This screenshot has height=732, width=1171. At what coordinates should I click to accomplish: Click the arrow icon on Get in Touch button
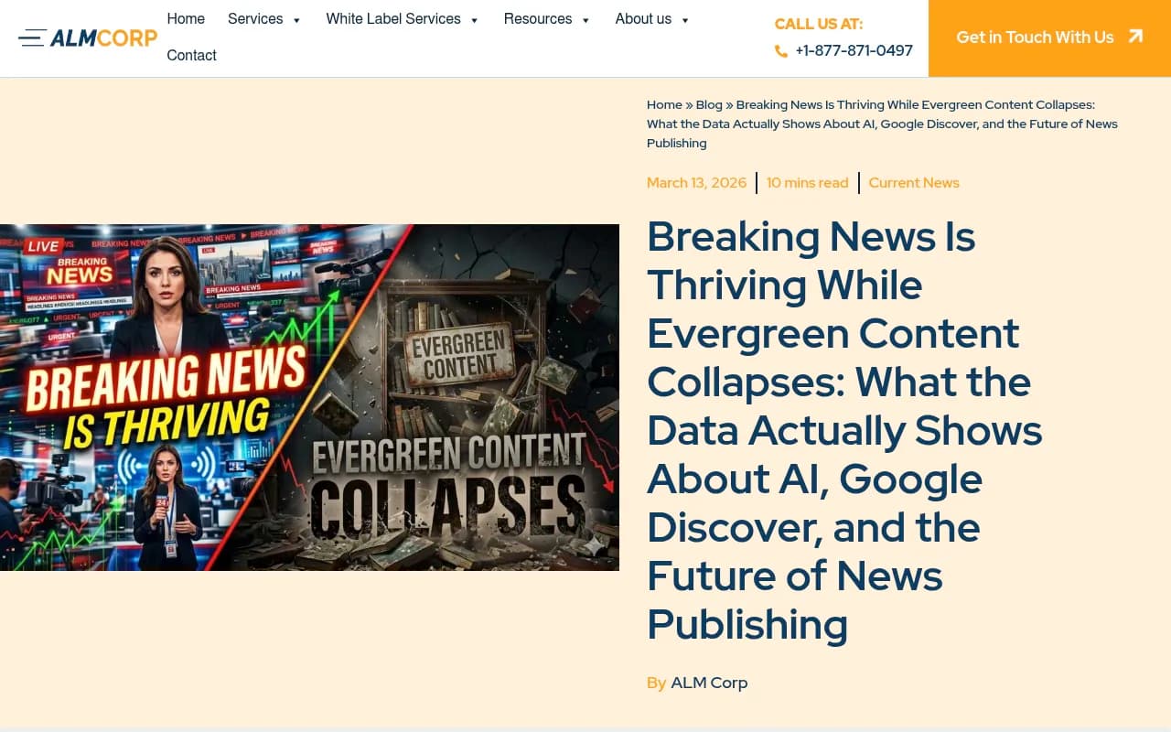click(x=1136, y=37)
